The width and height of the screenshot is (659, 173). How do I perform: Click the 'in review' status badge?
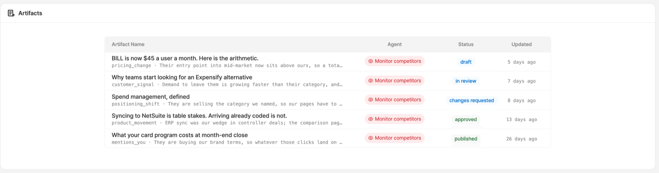coord(466,81)
